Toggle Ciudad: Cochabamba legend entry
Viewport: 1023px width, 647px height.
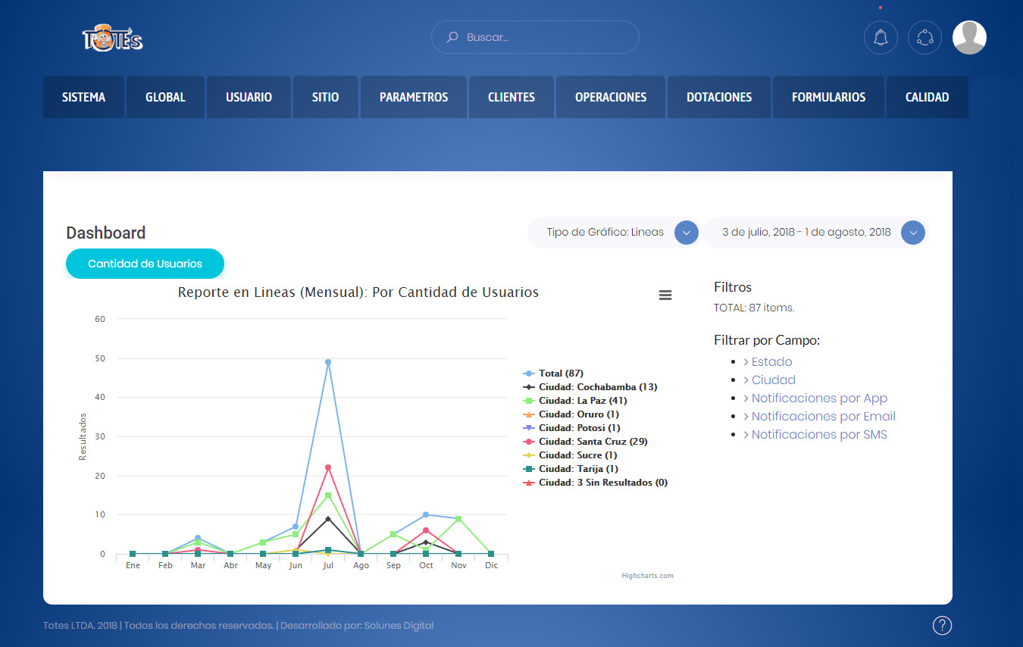pos(597,387)
